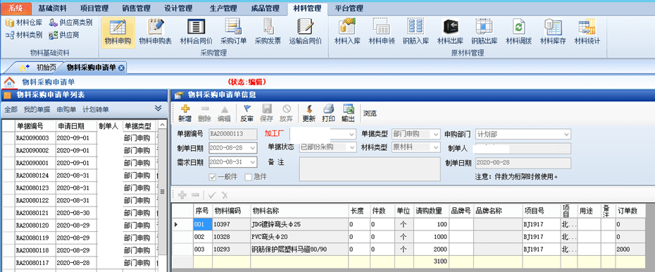Click the 我的单据 filter link

(x=37, y=110)
